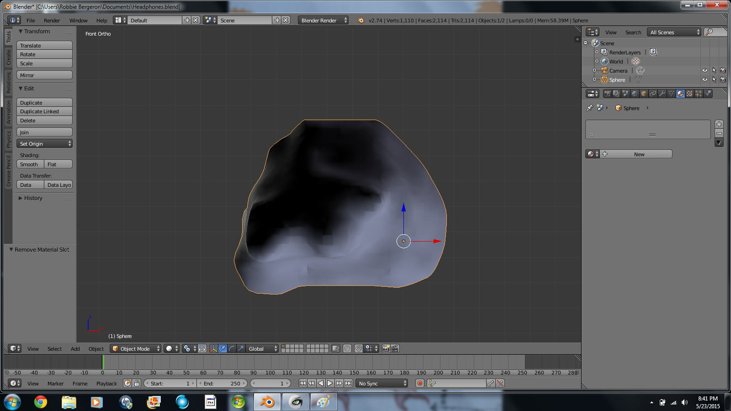Open the Render Layers properties tab
731x411 pixels.
pos(616,94)
